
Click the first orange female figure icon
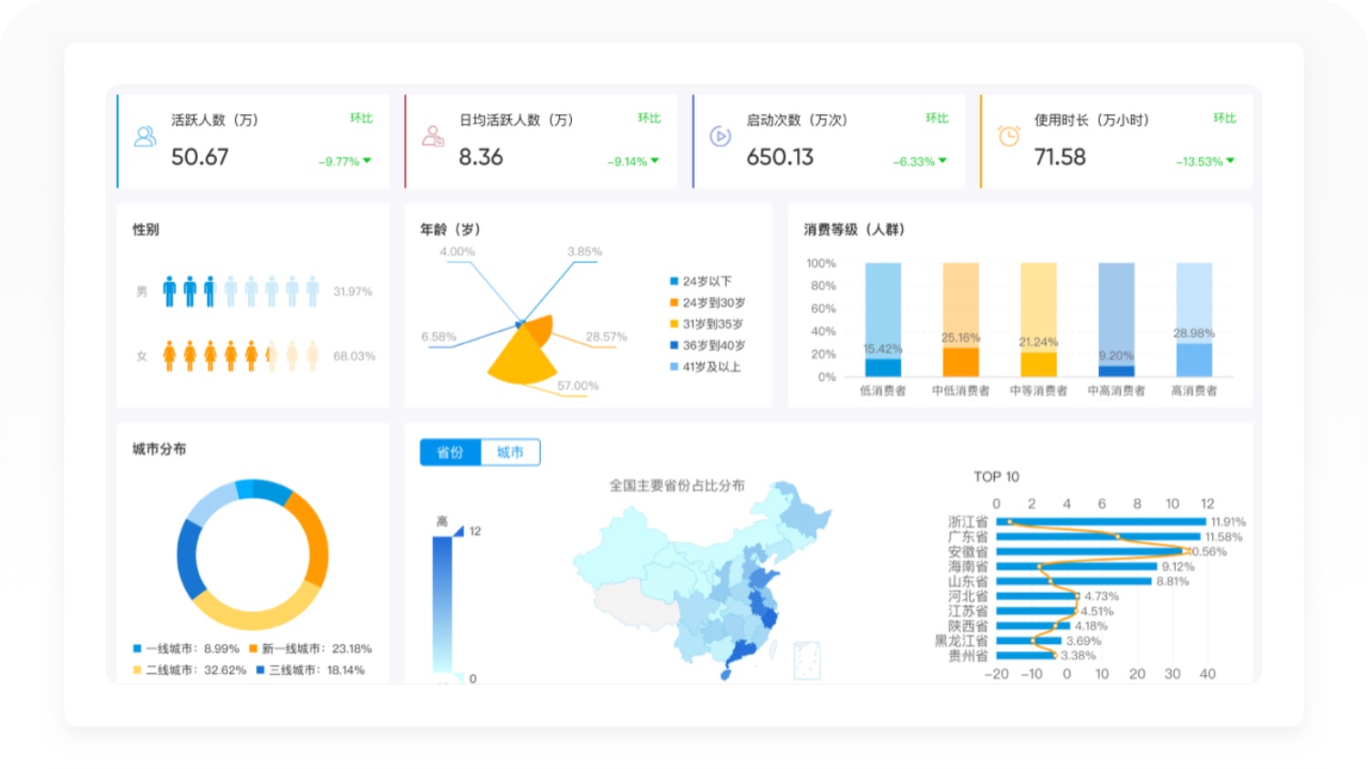[170, 356]
